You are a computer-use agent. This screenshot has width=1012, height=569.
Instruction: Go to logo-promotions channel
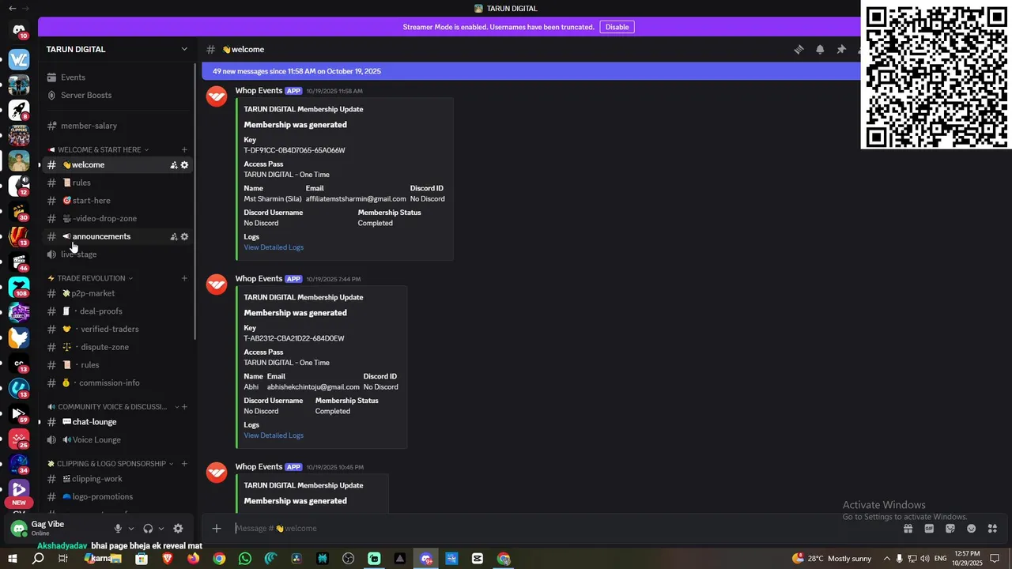click(117, 497)
